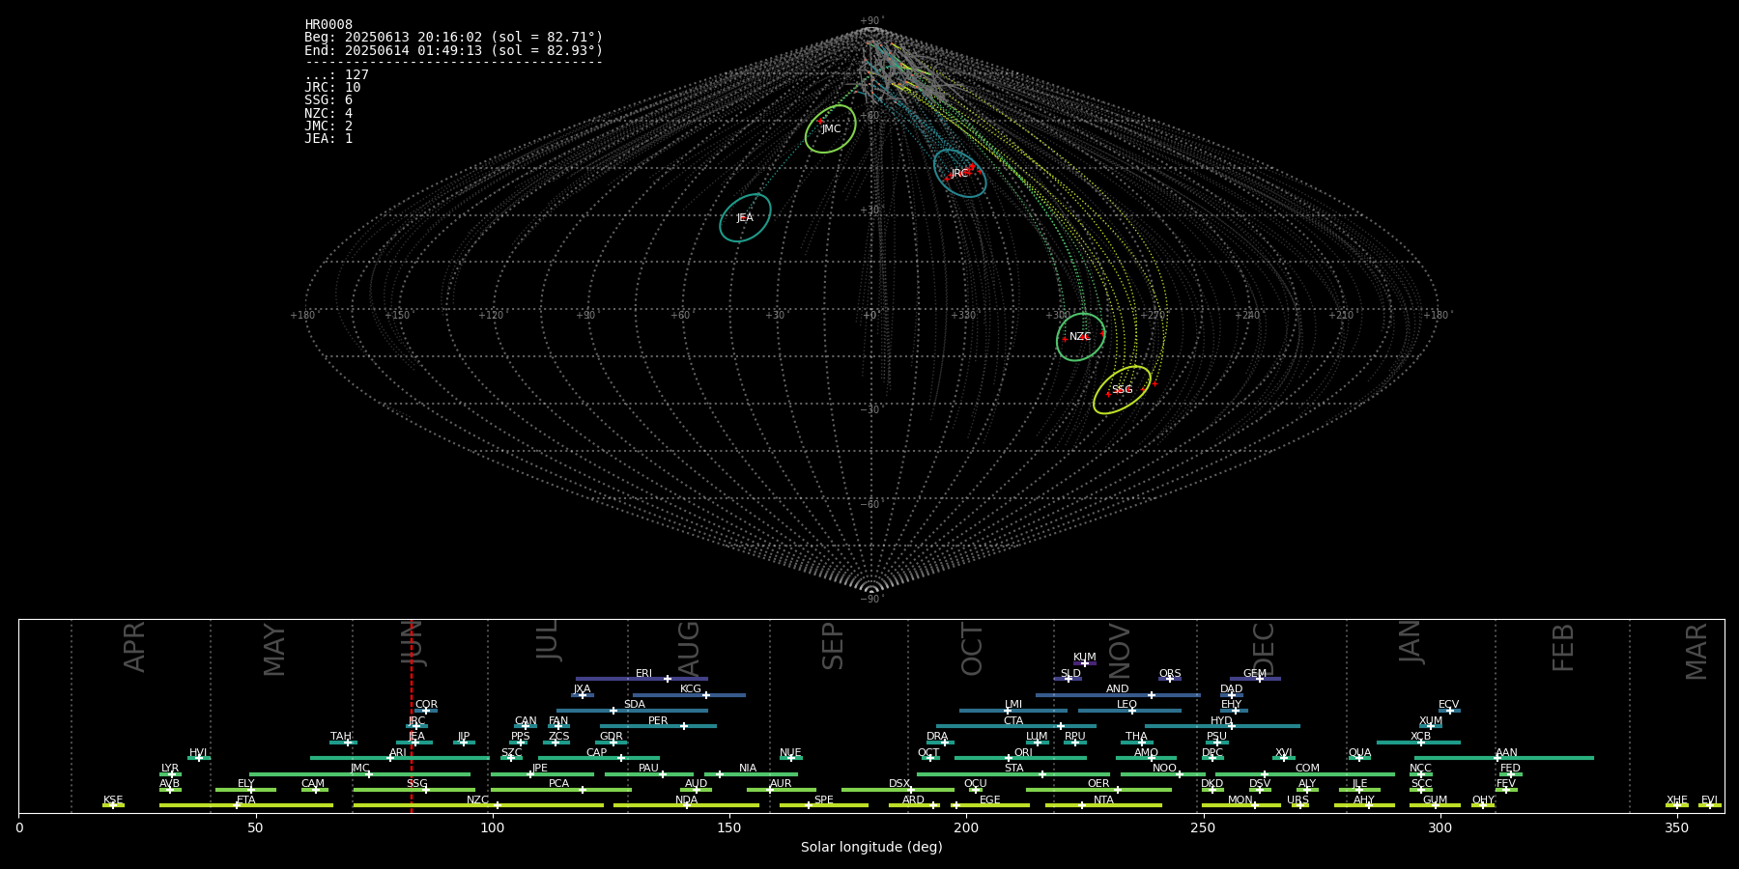1739x869 pixels.
Task: Click the 100 tick on the solar longitude axis
Action: pyautogui.click(x=493, y=827)
